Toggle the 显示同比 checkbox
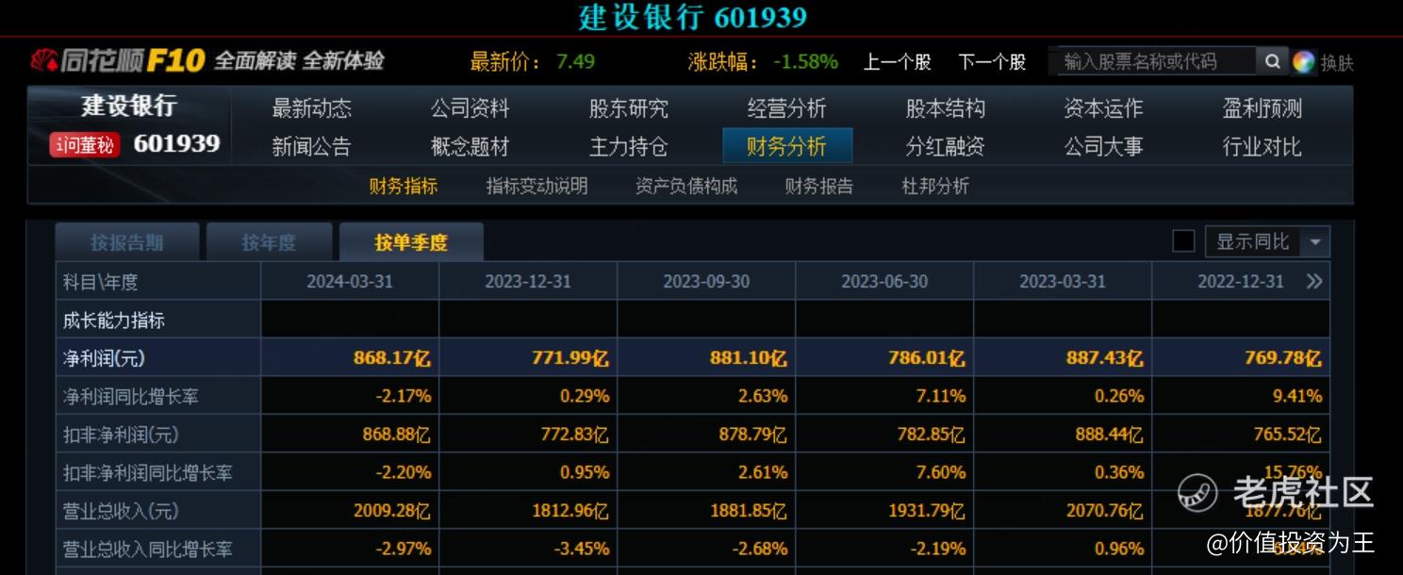Image resolution: width=1403 pixels, height=575 pixels. click(x=1183, y=241)
